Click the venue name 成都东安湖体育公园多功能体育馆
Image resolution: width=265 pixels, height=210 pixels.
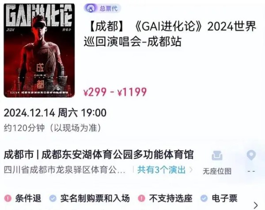117,155
